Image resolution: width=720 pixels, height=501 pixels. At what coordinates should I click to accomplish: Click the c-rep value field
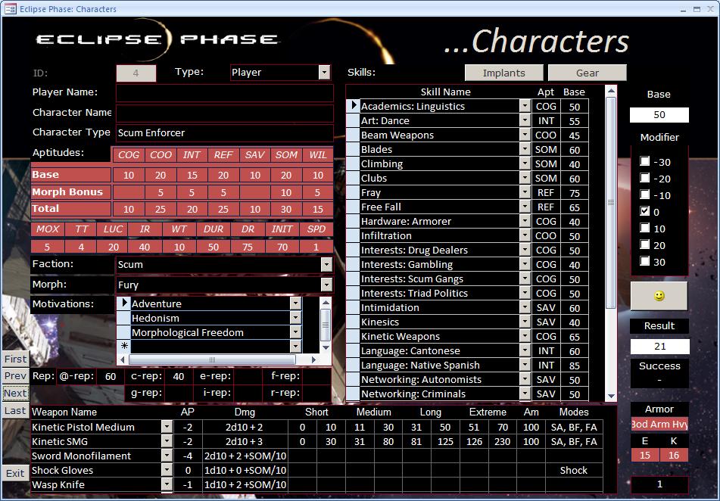(x=179, y=377)
